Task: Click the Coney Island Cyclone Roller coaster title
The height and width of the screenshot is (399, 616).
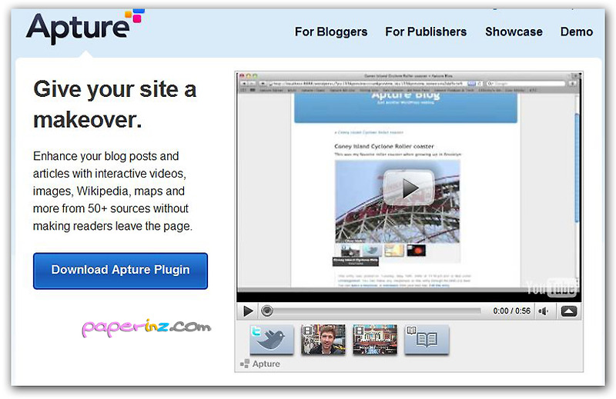Action: pos(383,146)
